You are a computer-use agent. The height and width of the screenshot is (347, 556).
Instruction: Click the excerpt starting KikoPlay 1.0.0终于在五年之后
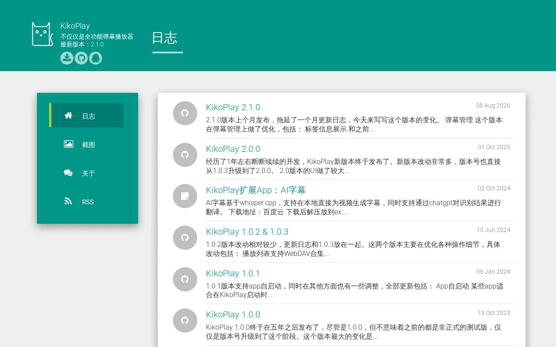coord(354,332)
